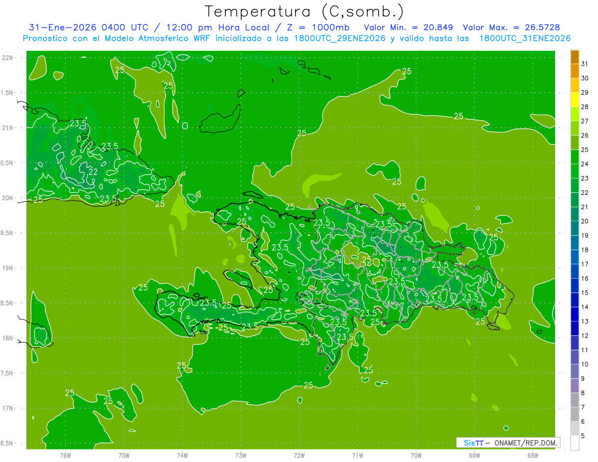Click the '20N' latitude axis label

click(8, 198)
